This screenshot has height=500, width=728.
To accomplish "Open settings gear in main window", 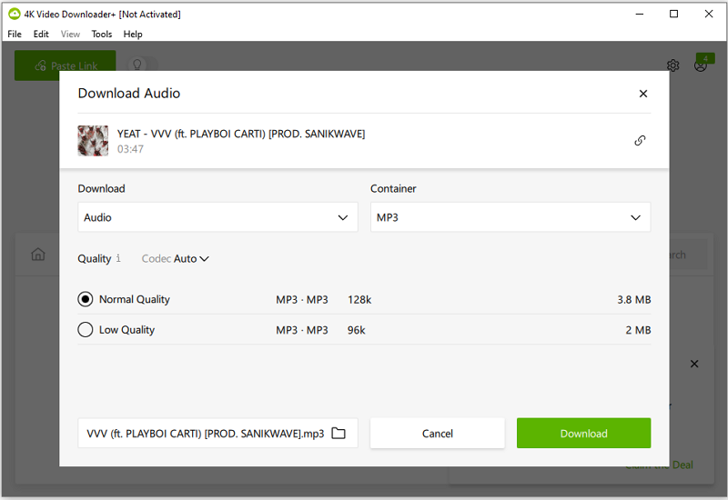I will [672, 65].
